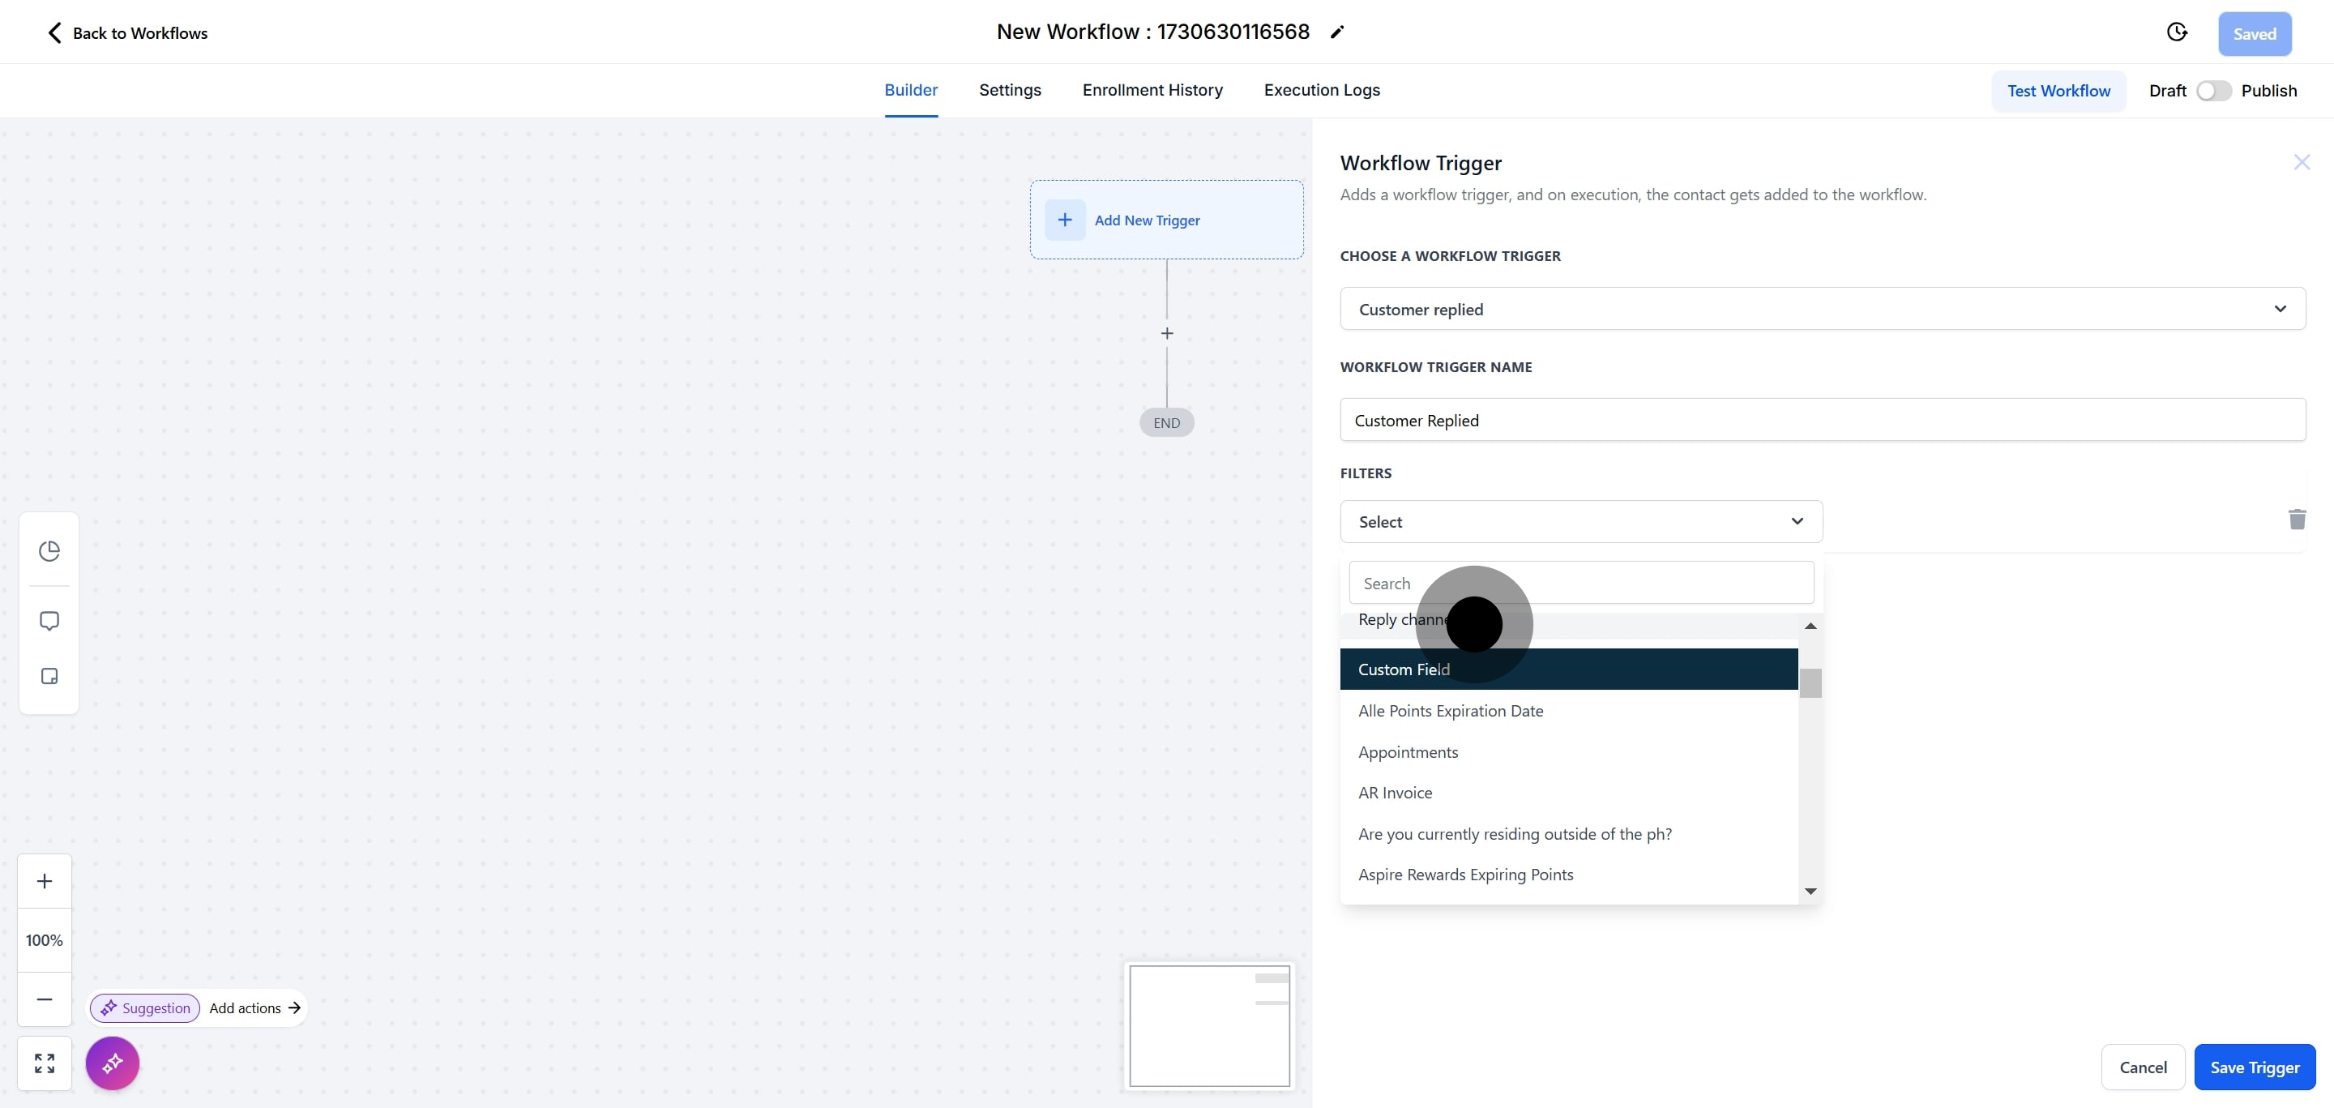Screen dimensions: 2334x1108
Task: Open the stats pie chart icon
Action: (49, 551)
